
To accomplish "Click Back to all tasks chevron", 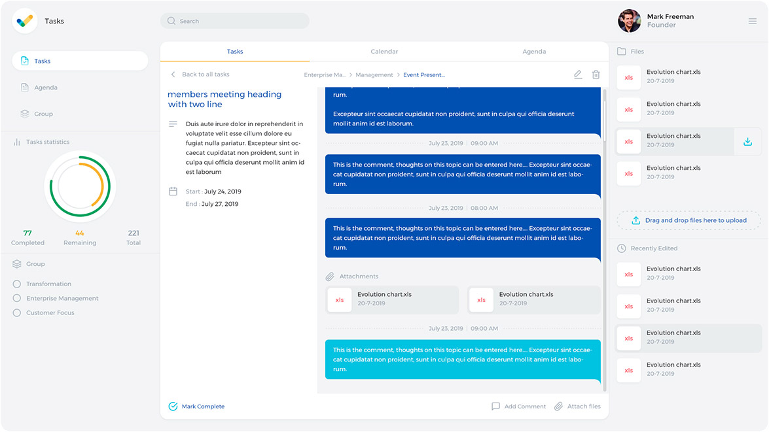I will tap(173, 75).
